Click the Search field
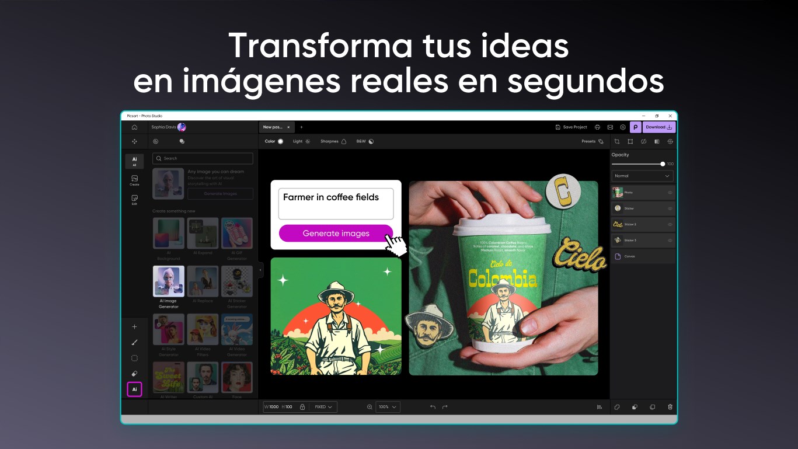The width and height of the screenshot is (798, 449). click(203, 158)
